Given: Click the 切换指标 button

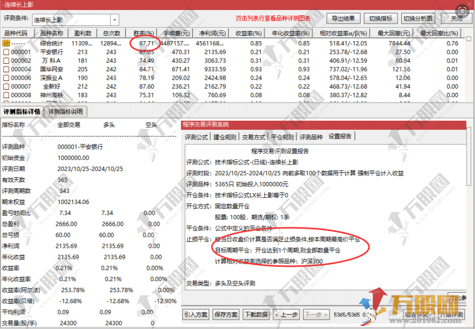Looking at the screenshot, I should 380,18.
